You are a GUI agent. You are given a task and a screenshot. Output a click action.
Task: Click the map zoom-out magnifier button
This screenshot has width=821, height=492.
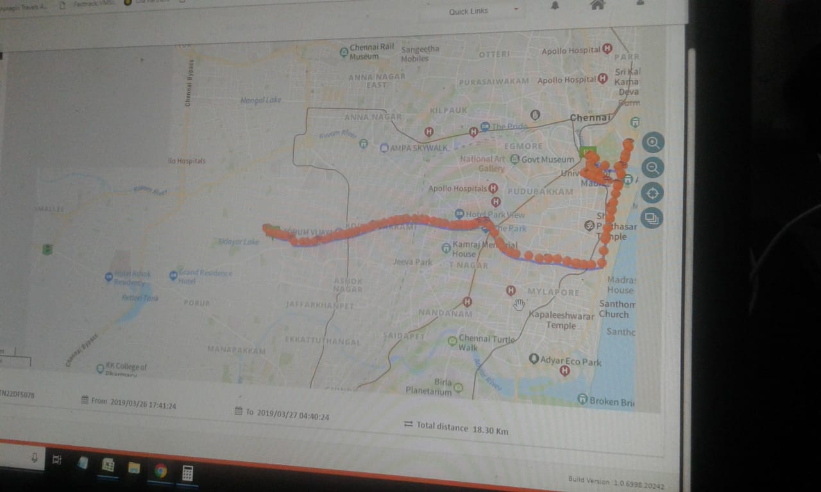(x=652, y=168)
